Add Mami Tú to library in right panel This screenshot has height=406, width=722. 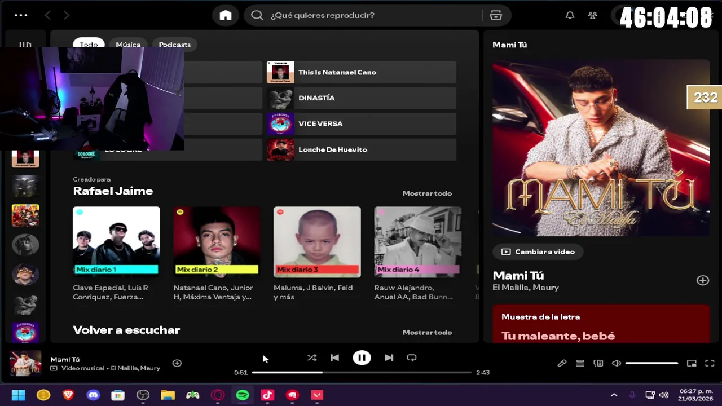click(703, 280)
